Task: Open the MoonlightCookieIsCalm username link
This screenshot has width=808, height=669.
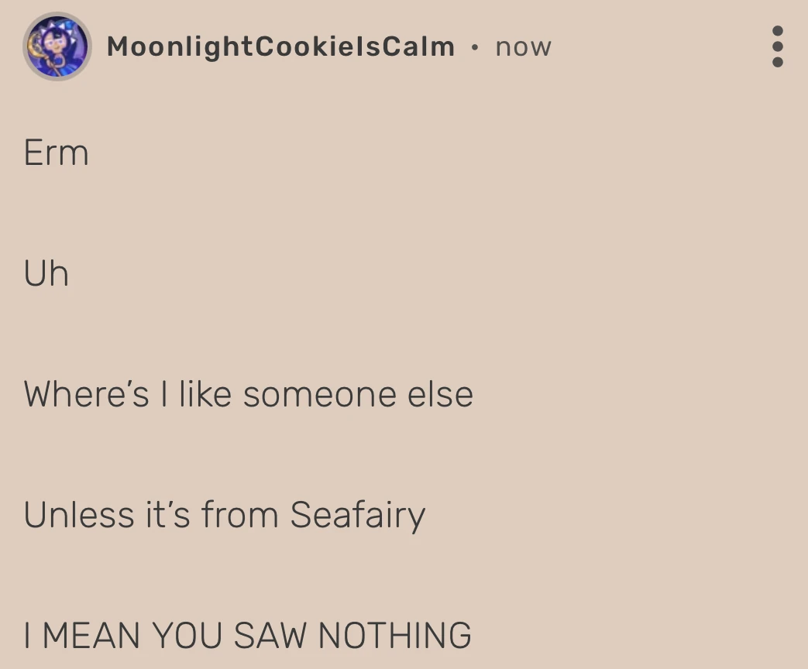Action: coord(280,46)
